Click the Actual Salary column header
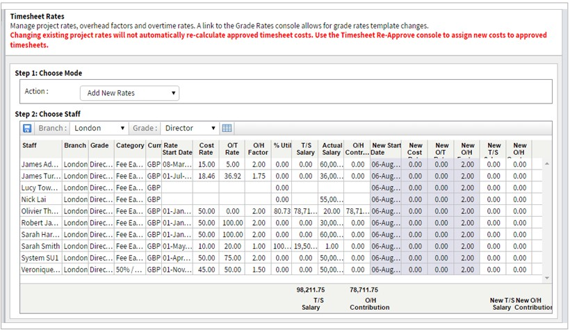The height and width of the screenshot is (330, 570). 331,149
